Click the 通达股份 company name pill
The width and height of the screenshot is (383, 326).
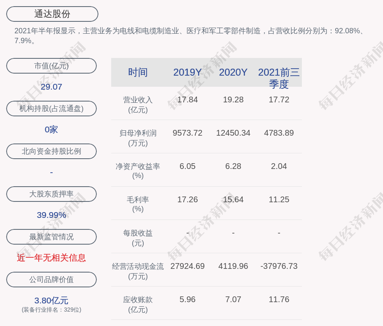(x=52, y=14)
